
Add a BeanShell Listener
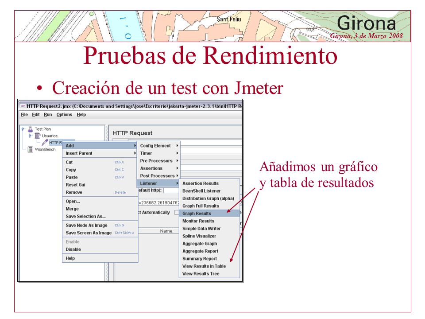209,191
